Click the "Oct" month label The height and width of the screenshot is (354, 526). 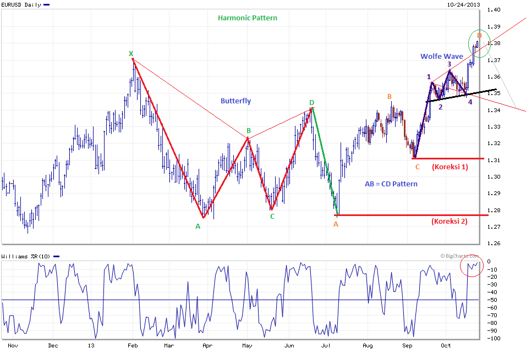point(446,346)
